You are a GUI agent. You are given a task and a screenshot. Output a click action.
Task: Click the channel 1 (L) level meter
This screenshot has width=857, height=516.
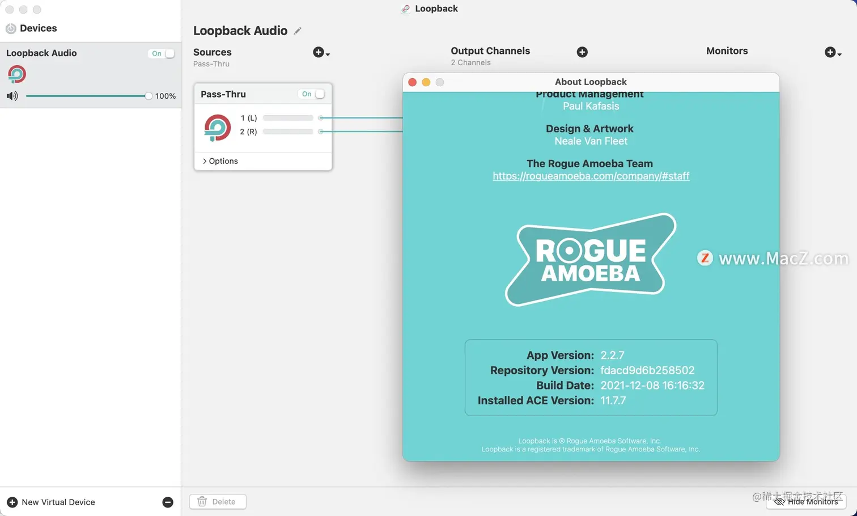coord(288,118)
